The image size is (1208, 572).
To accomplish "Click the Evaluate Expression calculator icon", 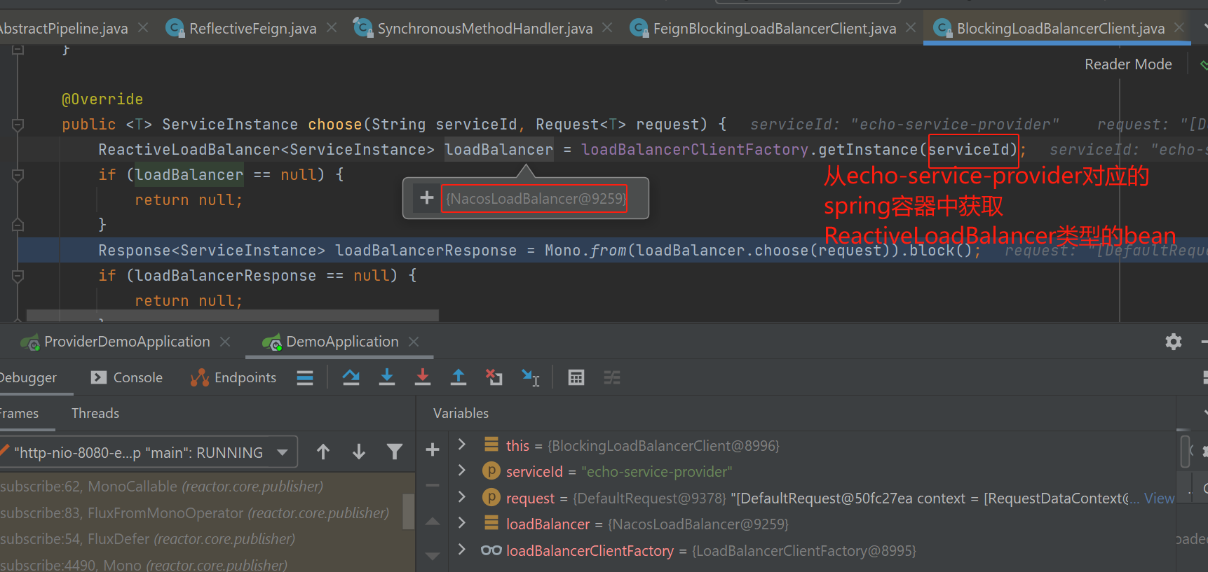I will pyautogui.click(x=576, y=378).
